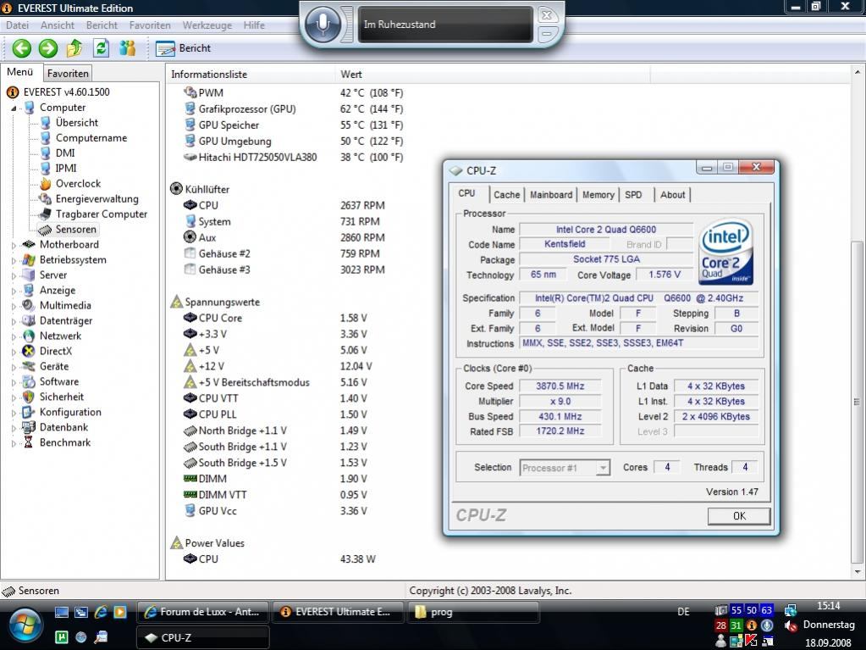Click the microphone button in speech bar

coord(323,24)
